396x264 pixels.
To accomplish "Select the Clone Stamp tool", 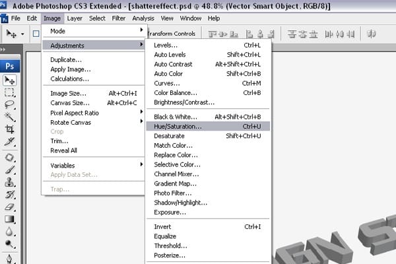I will click(10, 182).
